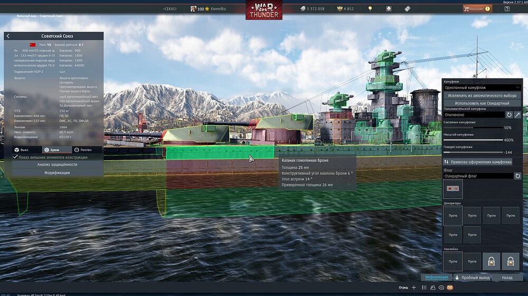Switch to the Рентген x-ray view tab
The width and height of the screenshot is (528, 296).
coord(87,150)
